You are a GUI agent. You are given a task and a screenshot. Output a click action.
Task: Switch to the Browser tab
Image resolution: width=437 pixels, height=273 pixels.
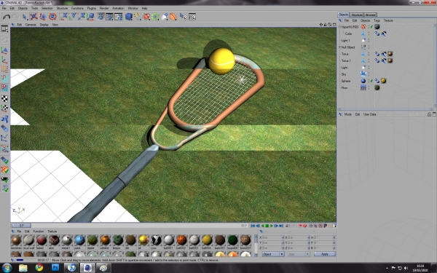click(x=371, y=15)
